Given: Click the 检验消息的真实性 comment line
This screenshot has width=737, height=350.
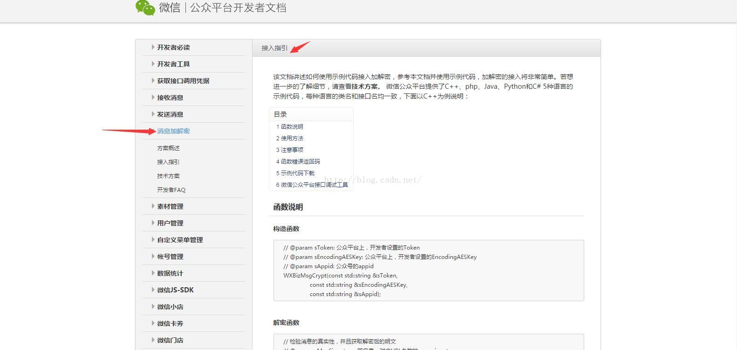Looking at the screenshot, I should (x=340, y=342).
